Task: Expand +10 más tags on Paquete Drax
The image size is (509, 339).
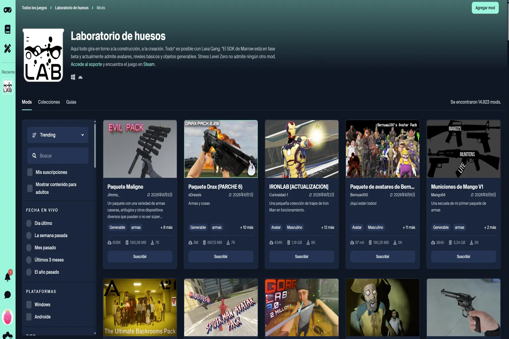Action: point(247,227)
